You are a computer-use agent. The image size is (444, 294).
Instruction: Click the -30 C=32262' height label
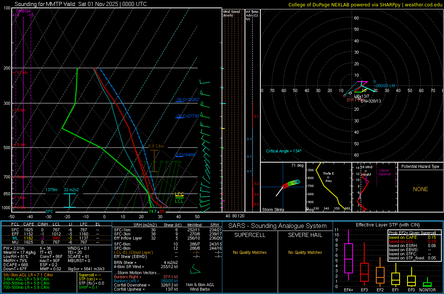[x=187, y=100]
